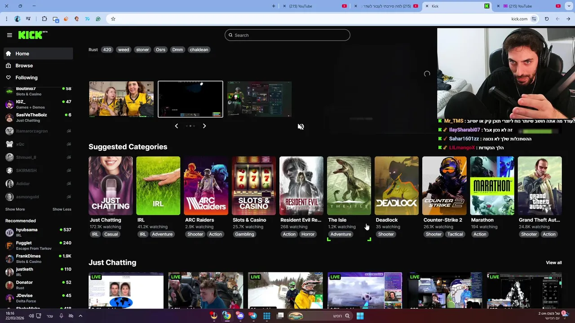Viewport: 575px width, 323px height.
Task: Select the 'weed' tag chip
Action: point(124,50)
